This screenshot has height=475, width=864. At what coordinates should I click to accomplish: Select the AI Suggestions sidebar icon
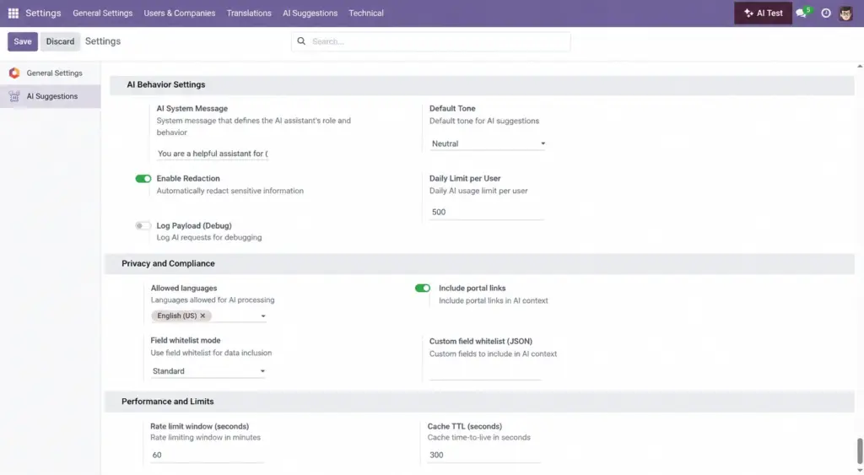(x=14, y=96)
